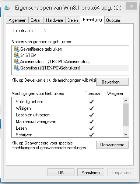Select the Geverifieerde gebruikers group icon
Viewport: 140px width, 184px height.
coord(17,49)
